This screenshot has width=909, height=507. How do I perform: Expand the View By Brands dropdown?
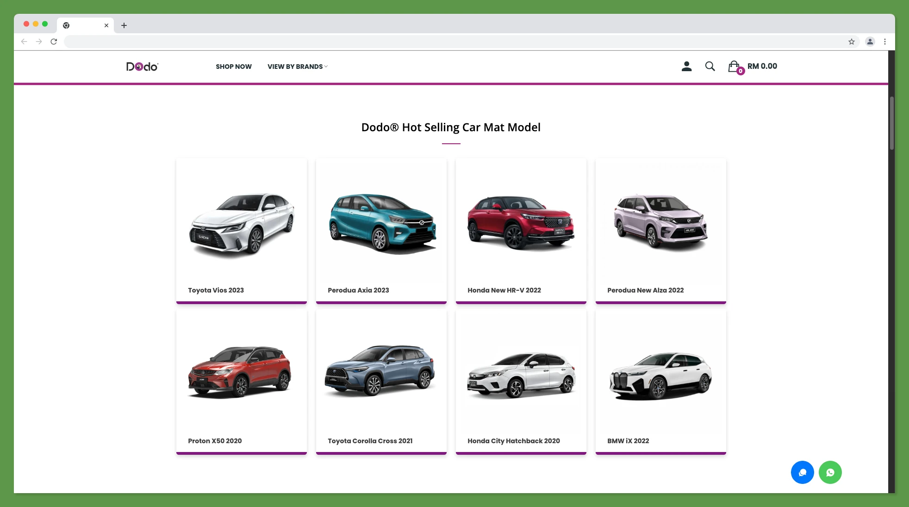(297, 67)
